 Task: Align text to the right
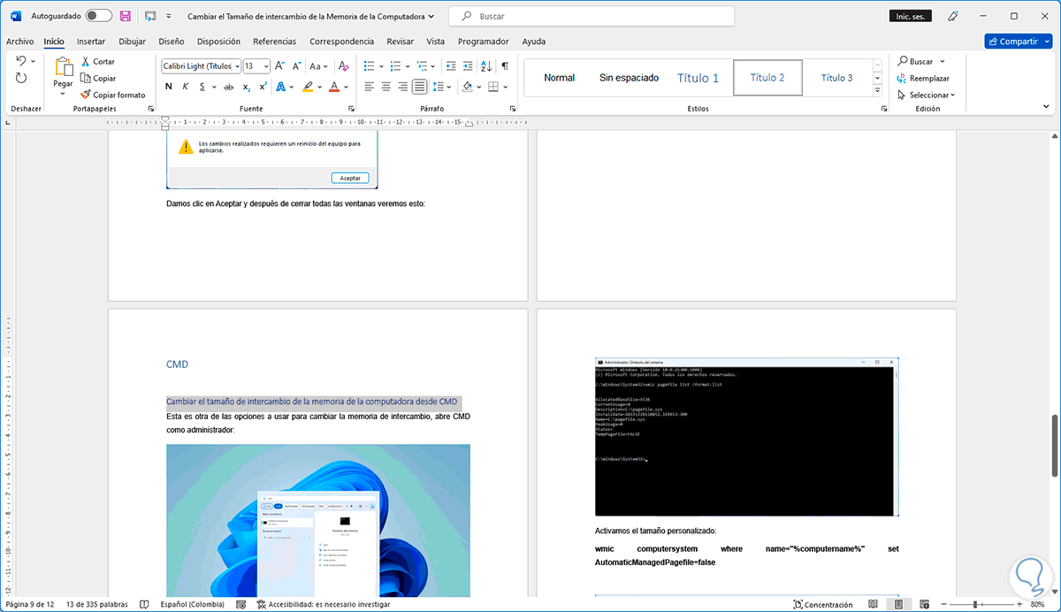403,87
